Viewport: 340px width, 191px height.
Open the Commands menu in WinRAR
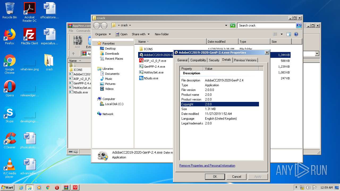click(x=83, y=31)
